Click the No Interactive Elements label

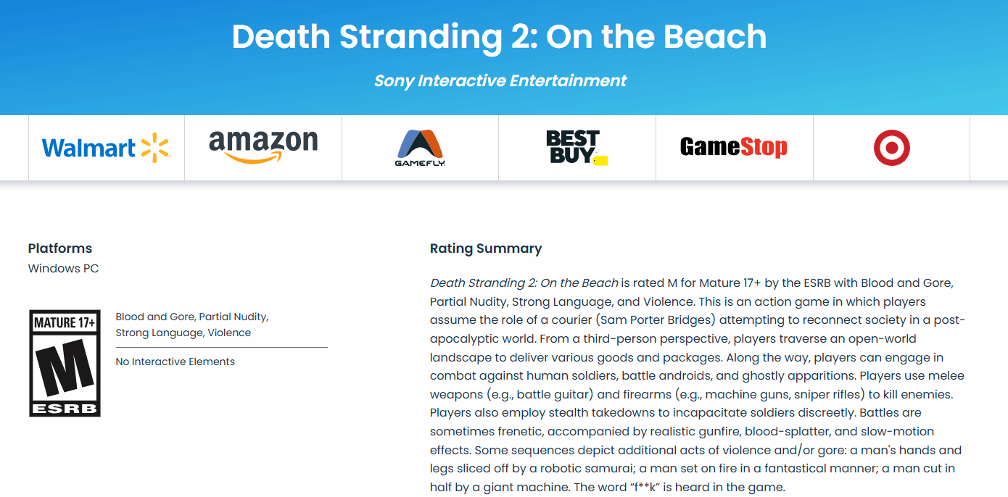click(175, 362)
